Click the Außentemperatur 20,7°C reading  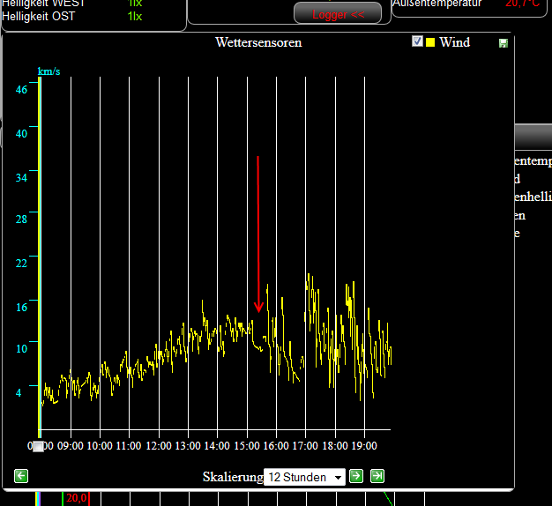(522, 4)
